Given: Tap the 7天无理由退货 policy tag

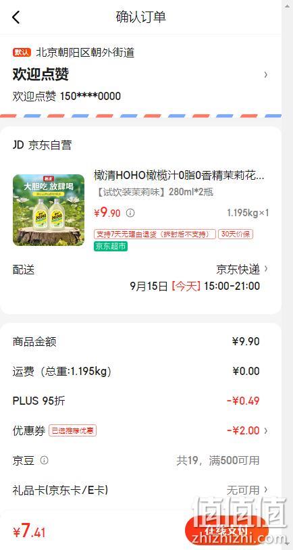Looking at the screenshot, I should click(155, 234).
